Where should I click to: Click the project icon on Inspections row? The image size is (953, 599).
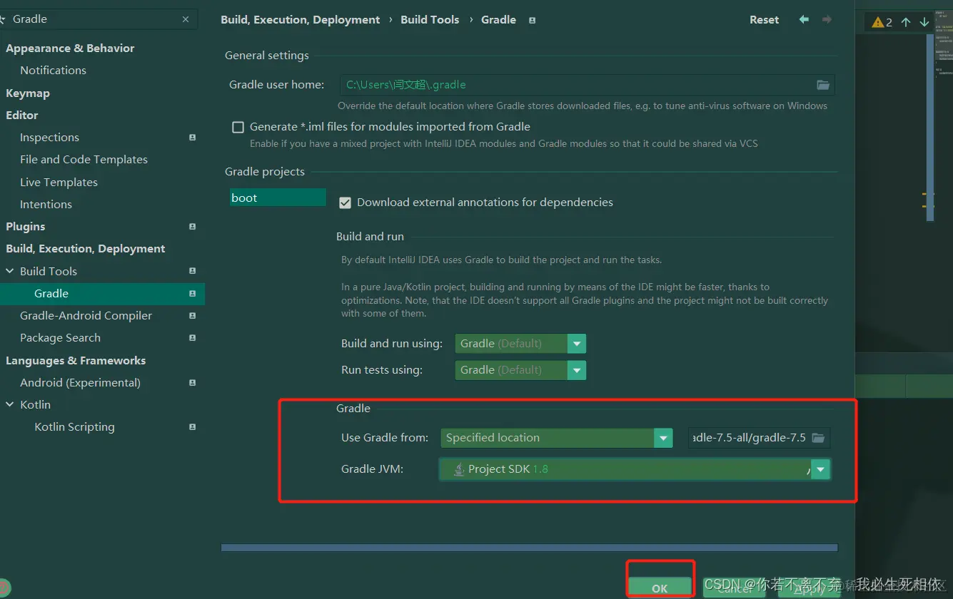192,138
